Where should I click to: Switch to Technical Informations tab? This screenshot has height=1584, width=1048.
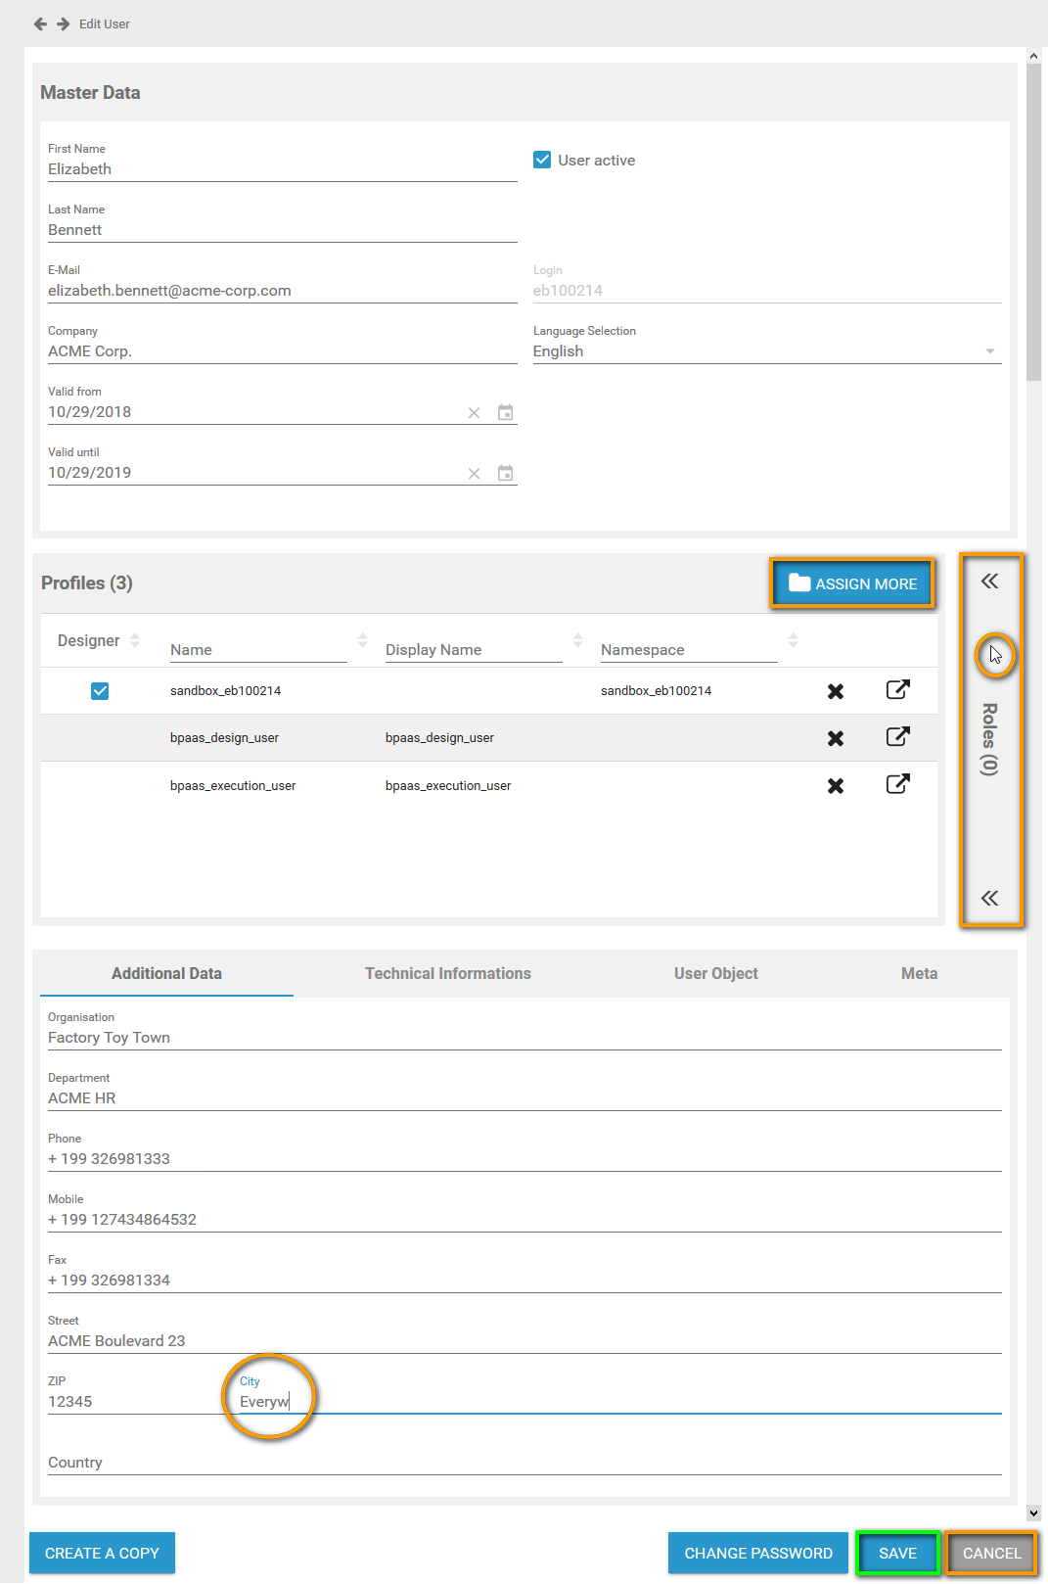447,973
